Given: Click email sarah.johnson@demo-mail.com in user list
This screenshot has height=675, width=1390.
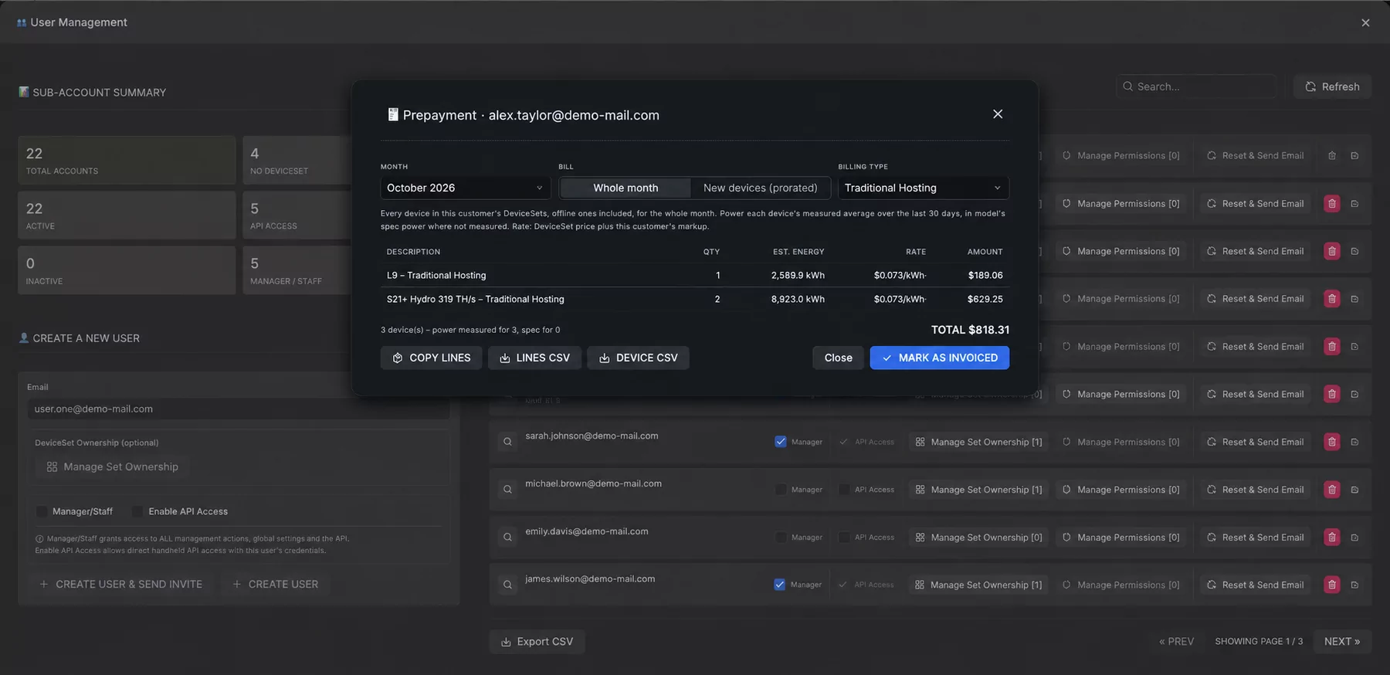Looking at the screenshot, I should pos(592,436).
